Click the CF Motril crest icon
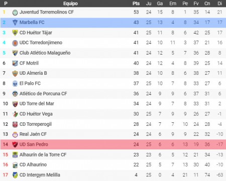Viewport: 226px width, 181px height. click(x=15, y=63)
